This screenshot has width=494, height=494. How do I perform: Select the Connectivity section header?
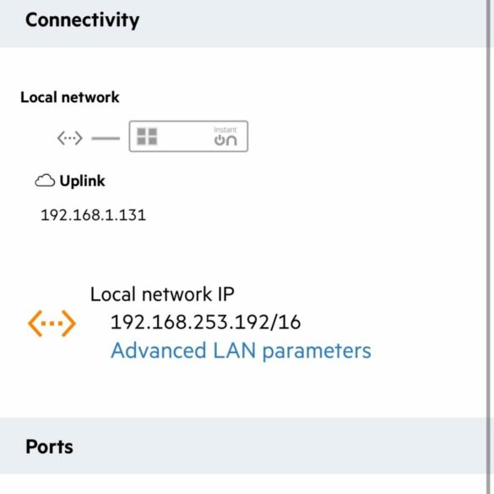point(243,24)
